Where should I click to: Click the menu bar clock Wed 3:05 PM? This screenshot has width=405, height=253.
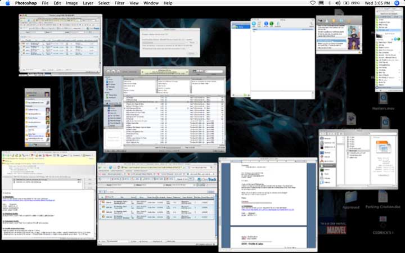[377, 3]
